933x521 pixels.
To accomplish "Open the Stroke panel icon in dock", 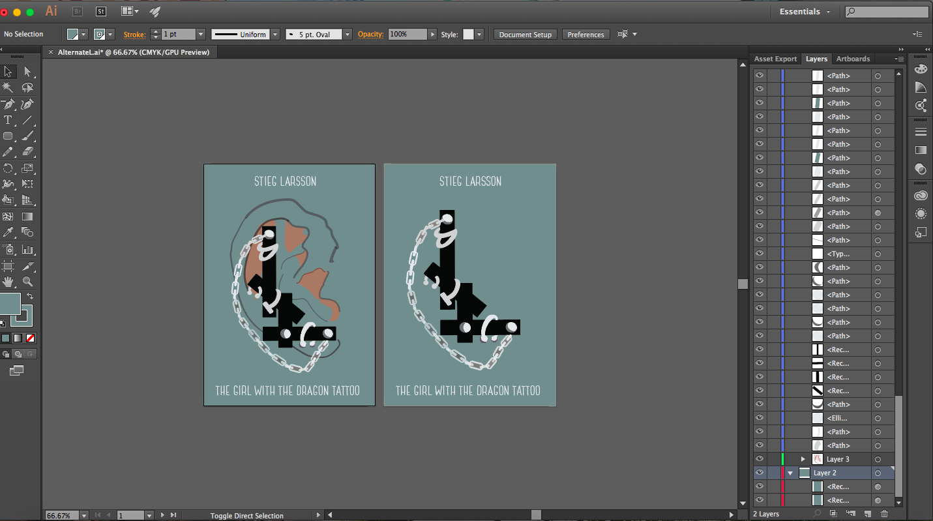I will (x=921, y=132).
